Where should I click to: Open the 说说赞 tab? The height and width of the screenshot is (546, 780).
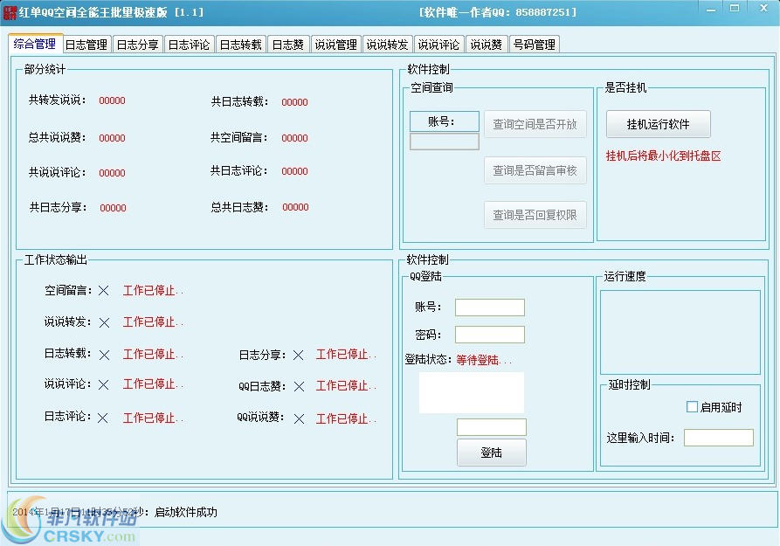point(486,45)
